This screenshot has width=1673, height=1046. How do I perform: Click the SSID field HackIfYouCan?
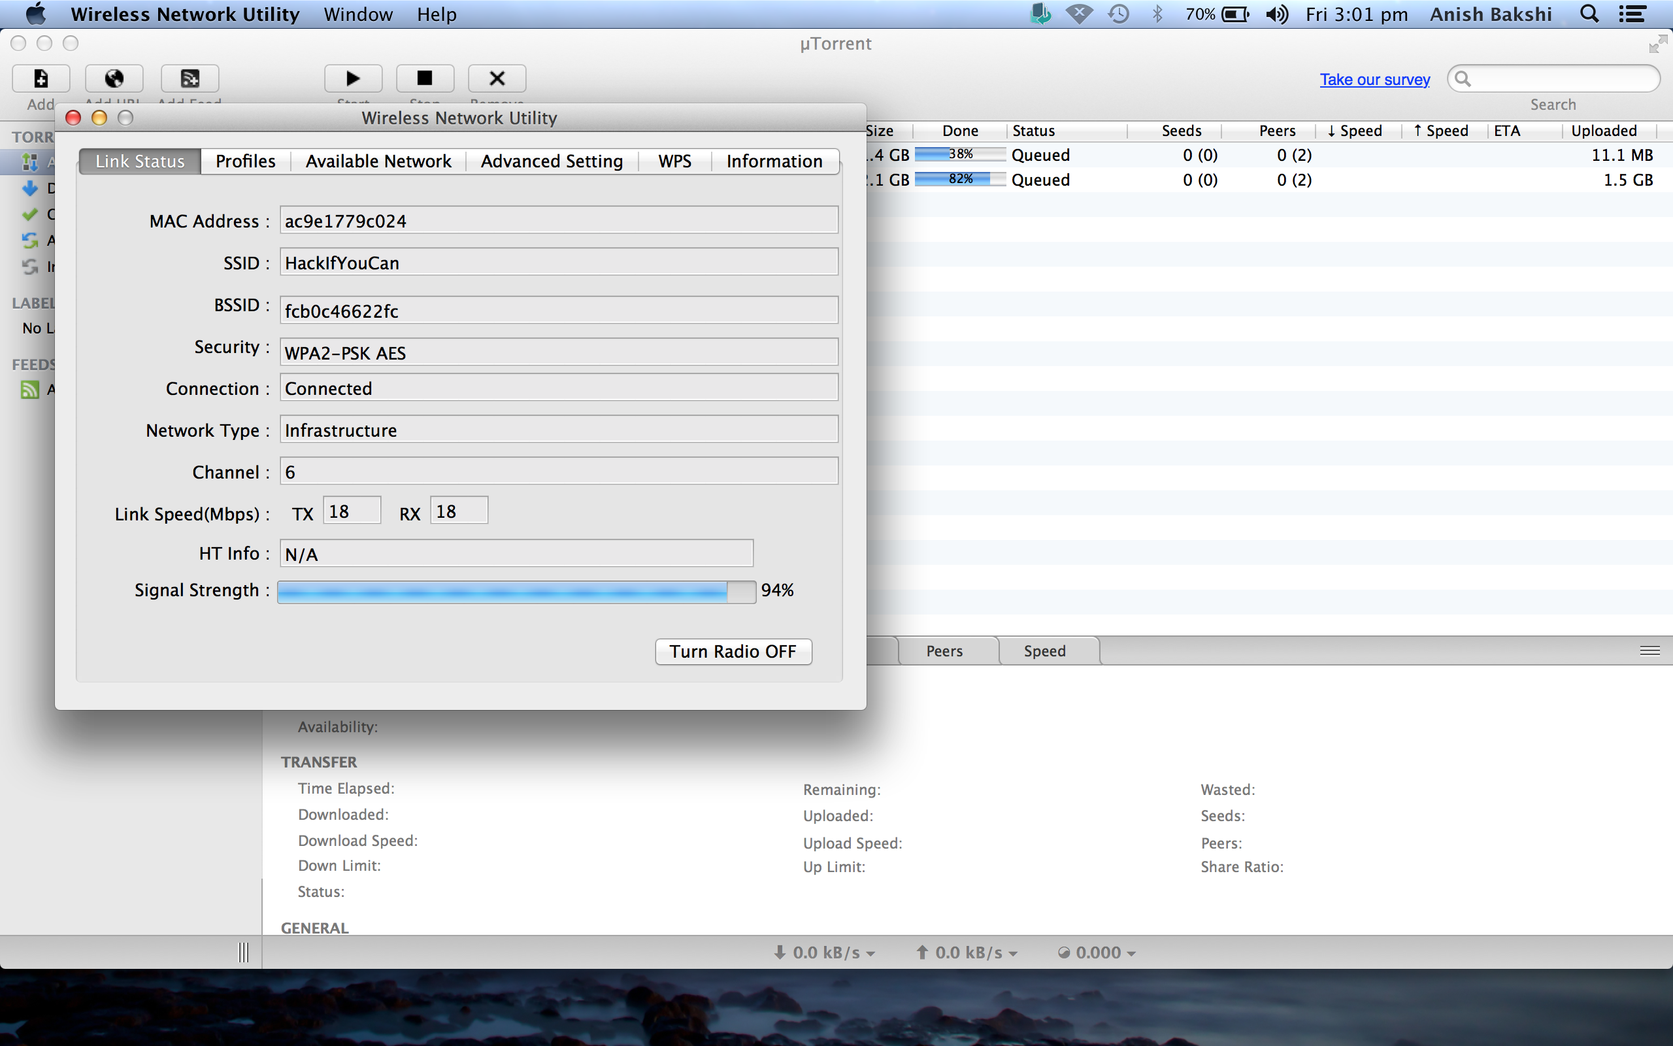[x=559, y=262]
